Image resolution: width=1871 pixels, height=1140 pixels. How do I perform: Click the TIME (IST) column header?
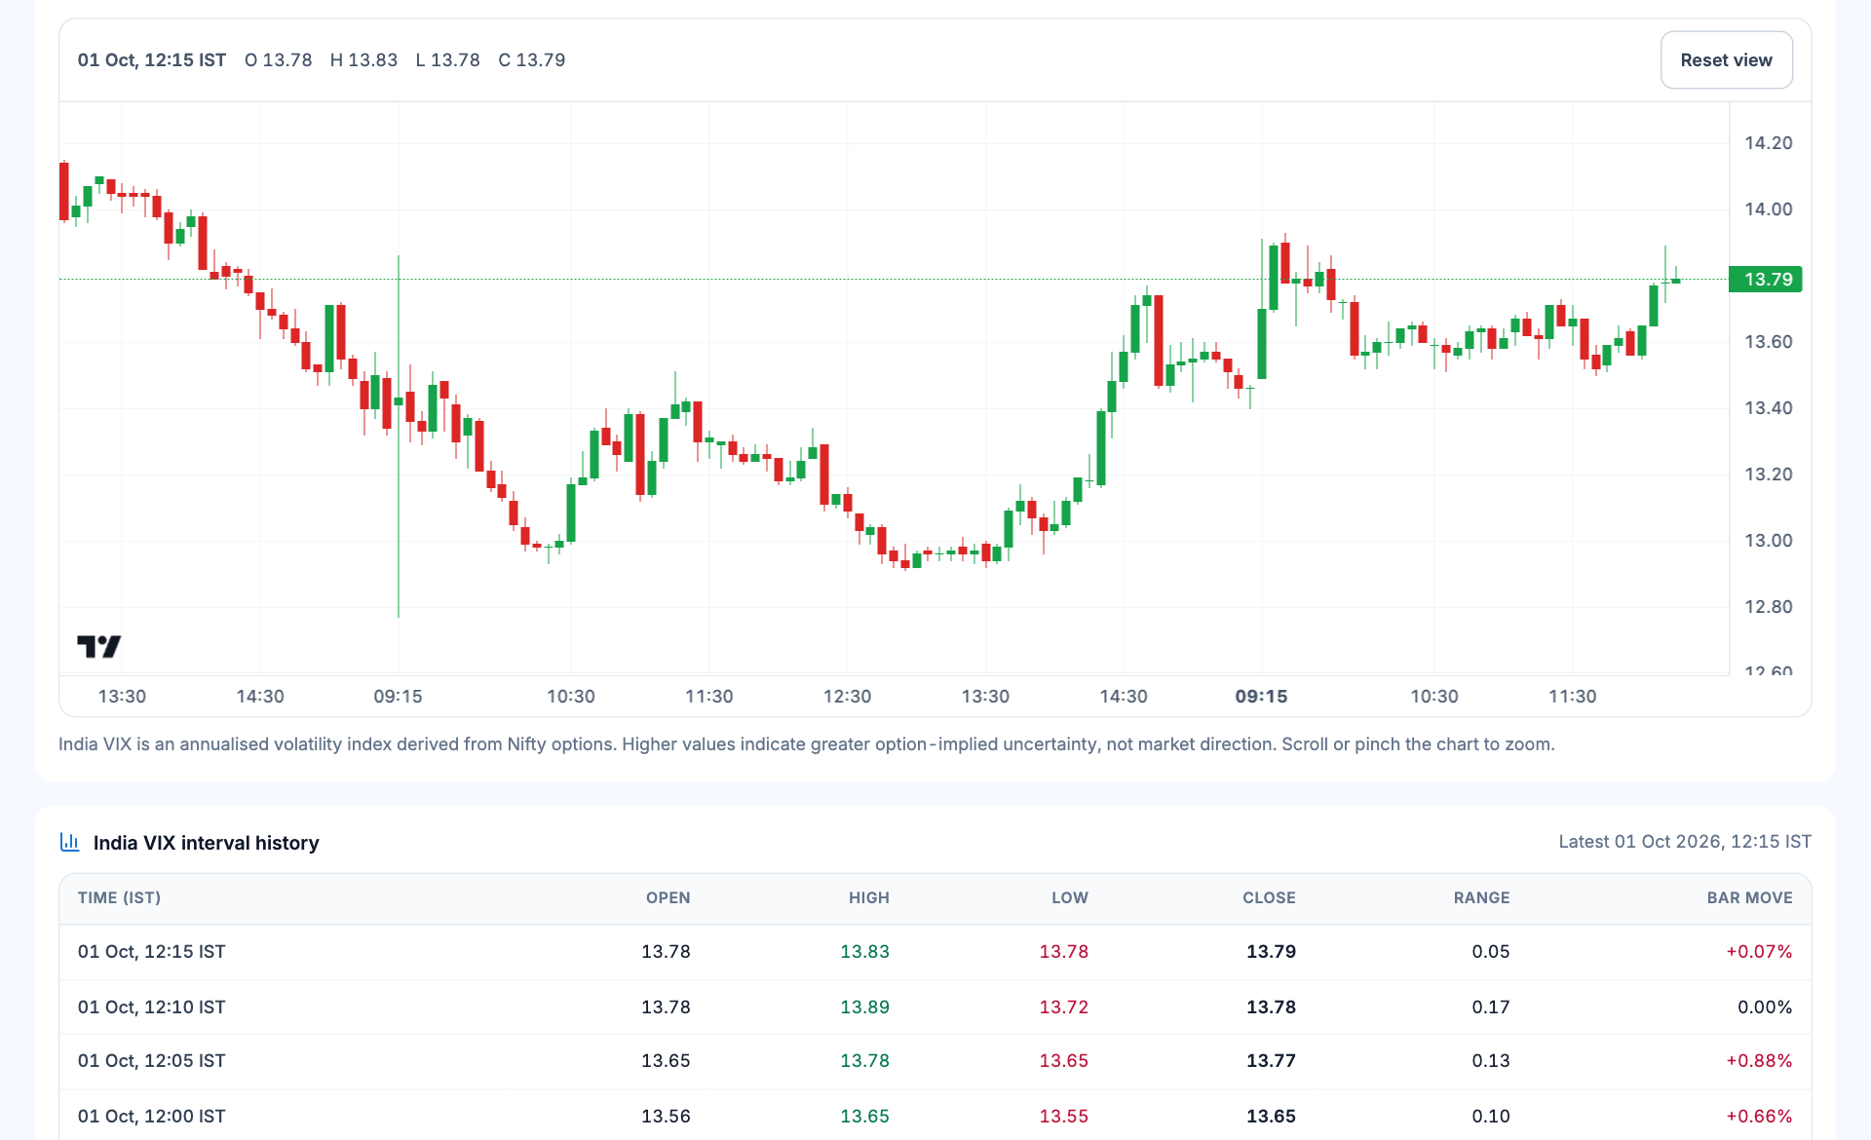(119, 897)
